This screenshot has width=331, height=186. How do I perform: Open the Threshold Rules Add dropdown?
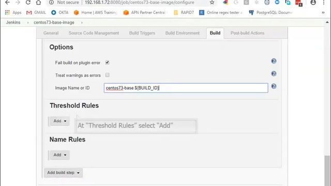coord(60,121)
